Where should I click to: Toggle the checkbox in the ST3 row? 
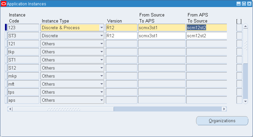pos(239,36)
